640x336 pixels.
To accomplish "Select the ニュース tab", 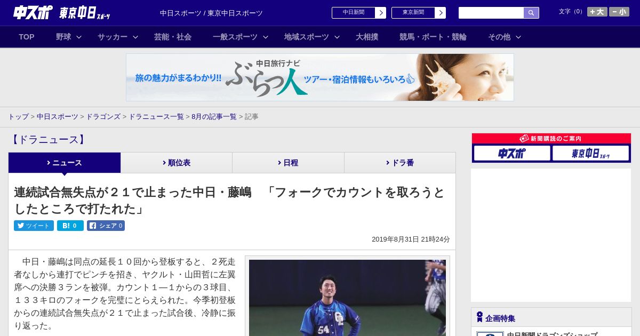I will click(65, 163).
